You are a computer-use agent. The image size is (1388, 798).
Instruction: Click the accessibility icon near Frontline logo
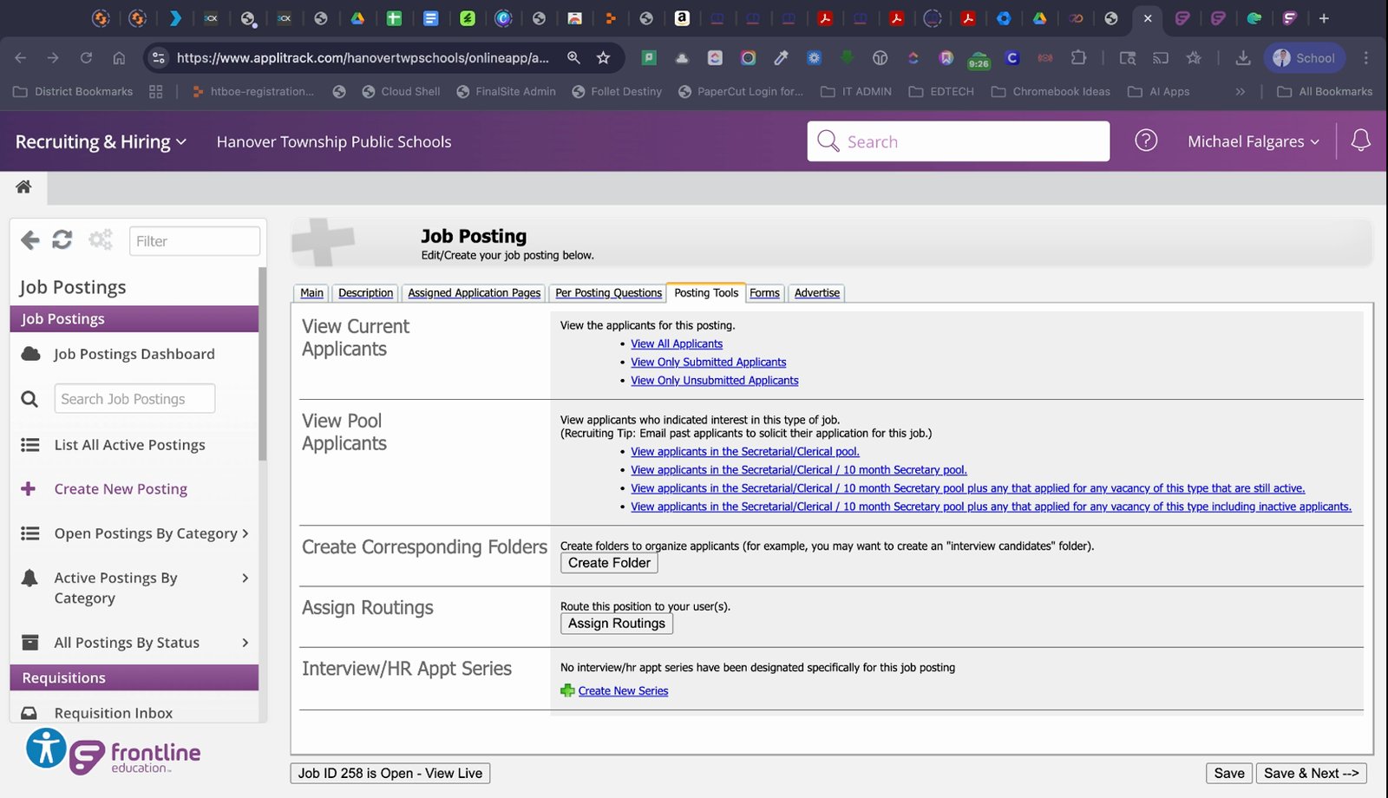(x=46, y=748)
